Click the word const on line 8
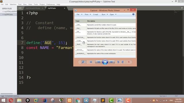 (32, 48)
